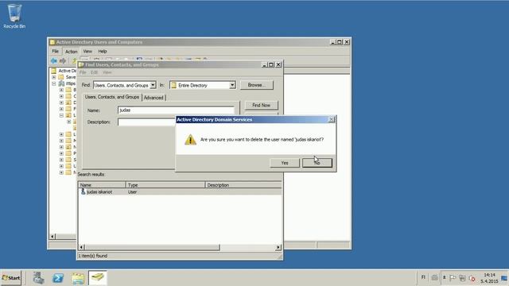Image resolution: width=509 pixels, height=286 pixels.
Task: Select the judas iskariot search result
Action: click(99, 192)
